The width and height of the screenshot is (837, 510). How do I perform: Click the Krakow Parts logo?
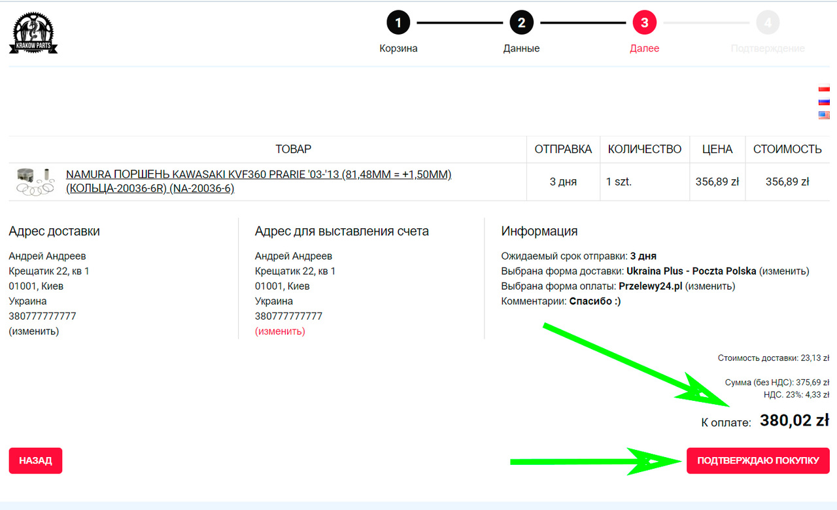33,33
